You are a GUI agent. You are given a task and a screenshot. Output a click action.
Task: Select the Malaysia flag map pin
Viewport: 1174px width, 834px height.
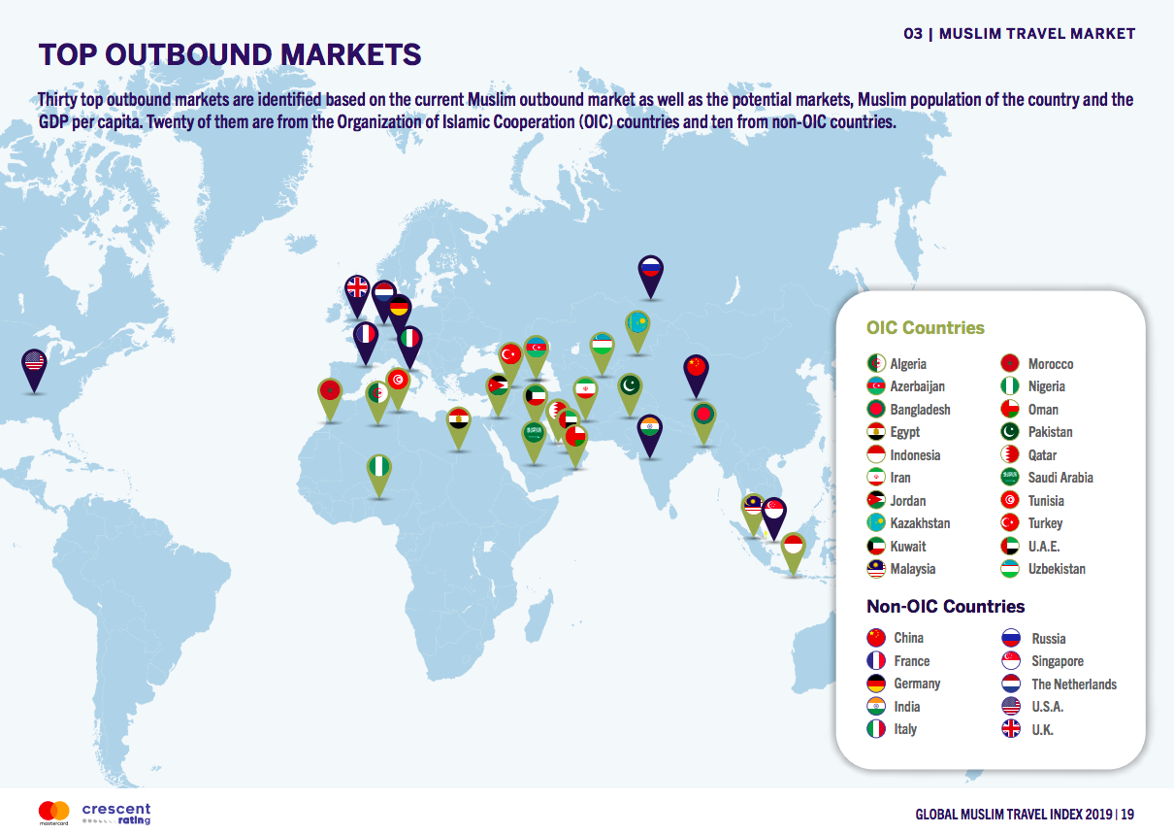(754, 515)
